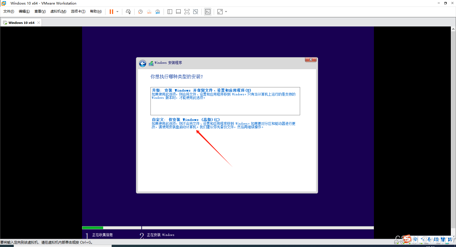This screenshot has width=456, height=247.
Task: Click the 正在安装 Windows step label
Action: 160,235
